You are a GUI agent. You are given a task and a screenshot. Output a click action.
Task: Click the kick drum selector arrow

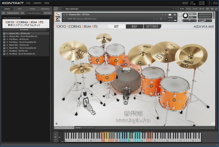[126, 65]
